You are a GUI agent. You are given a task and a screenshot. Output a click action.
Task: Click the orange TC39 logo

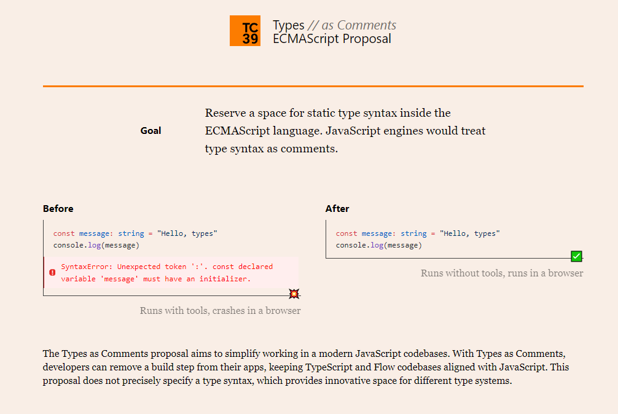tap(244, 31)
